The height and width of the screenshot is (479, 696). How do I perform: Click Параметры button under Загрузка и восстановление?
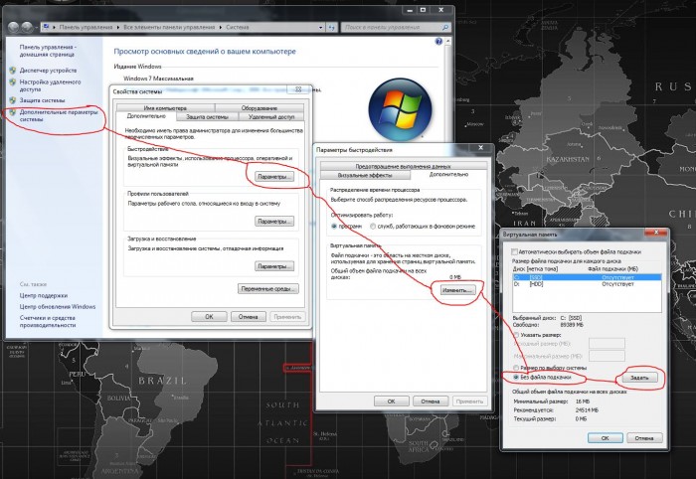(274, 266)
